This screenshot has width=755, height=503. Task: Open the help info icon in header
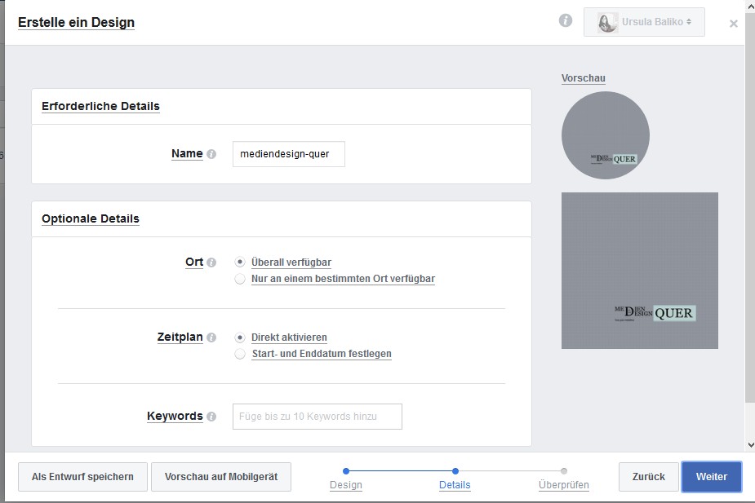(x=566, y=21)
